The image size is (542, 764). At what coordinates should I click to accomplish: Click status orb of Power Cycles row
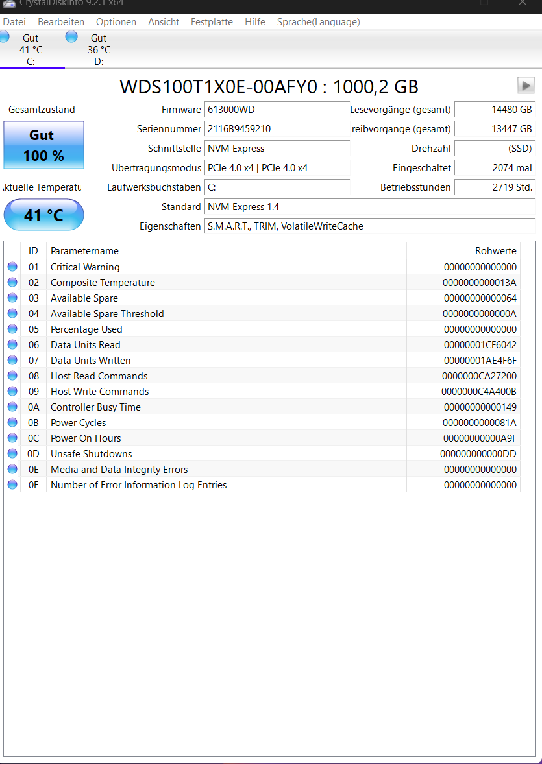tap(12, 422)
